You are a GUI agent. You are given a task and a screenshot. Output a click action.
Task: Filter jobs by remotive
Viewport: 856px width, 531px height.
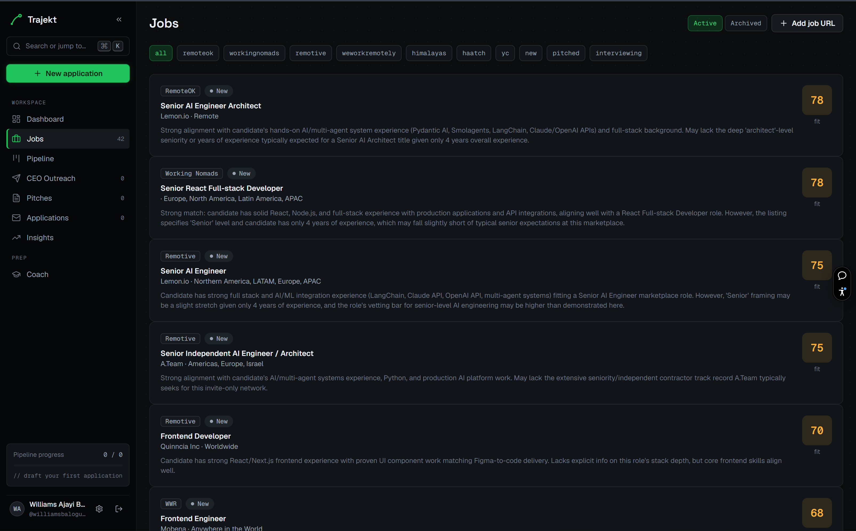click(311, 53)
